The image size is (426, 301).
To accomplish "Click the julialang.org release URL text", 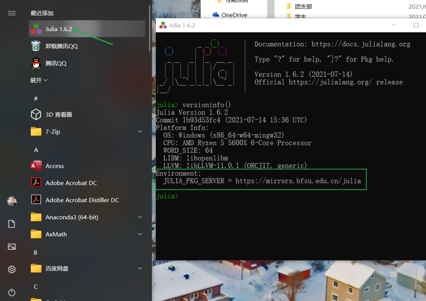I will point(330,82).
